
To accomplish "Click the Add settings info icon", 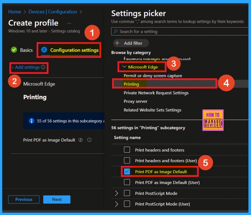I will click(x=43, y=67).
